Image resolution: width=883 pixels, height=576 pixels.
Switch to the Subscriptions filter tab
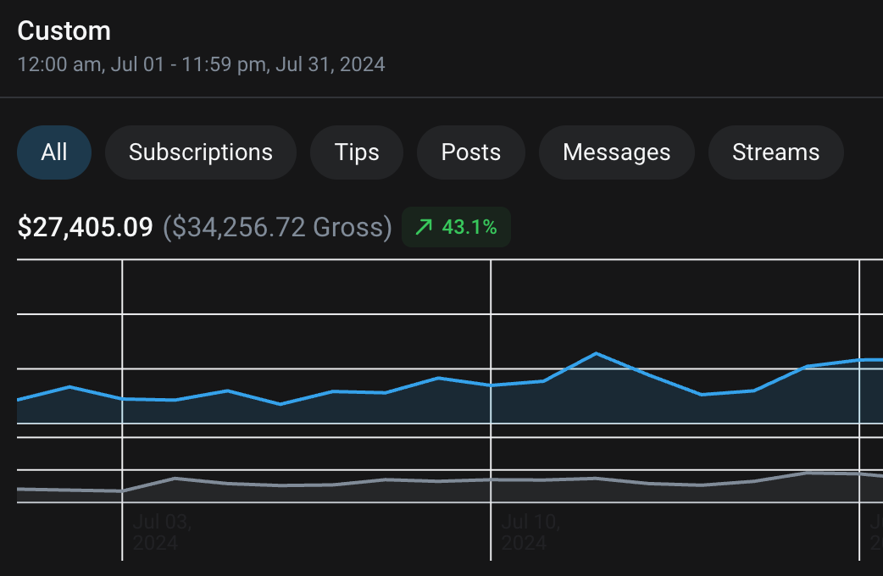tap(201, 152)
